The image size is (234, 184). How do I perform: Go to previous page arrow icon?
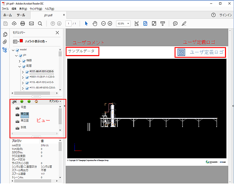53,24
